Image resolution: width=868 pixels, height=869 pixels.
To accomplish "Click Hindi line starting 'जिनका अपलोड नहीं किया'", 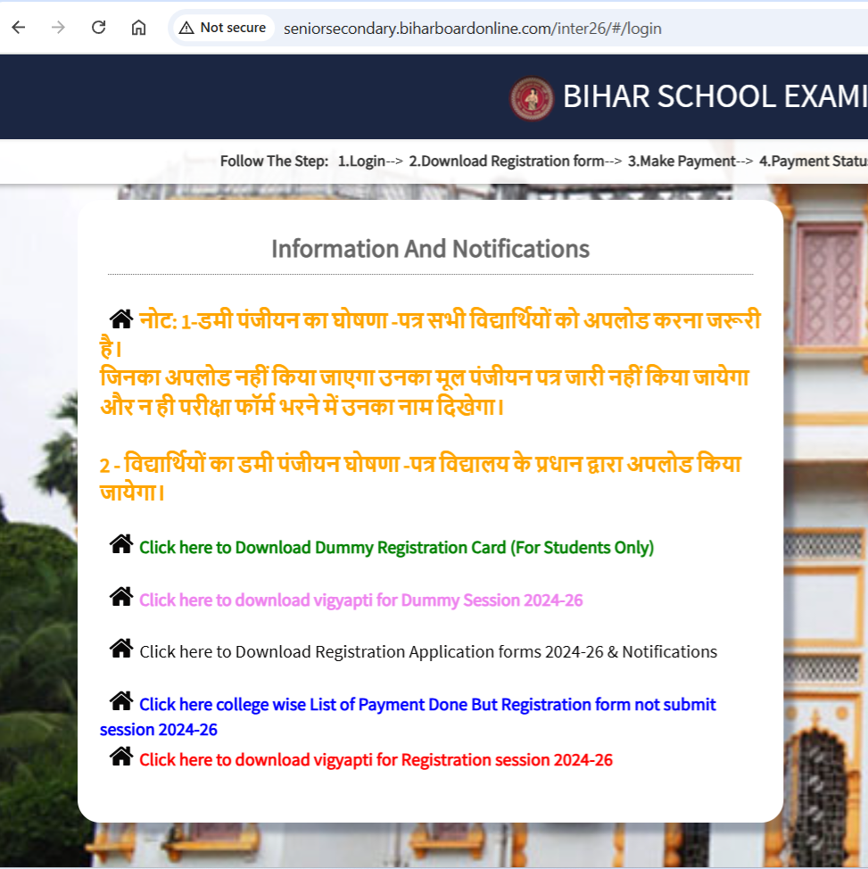I will 425,392.
